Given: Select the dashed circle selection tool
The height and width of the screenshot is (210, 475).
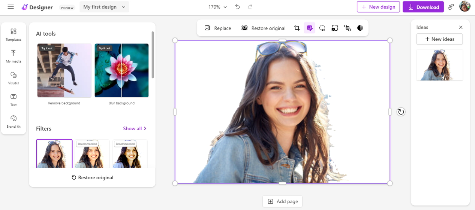Looking at the screenshot, I should [x=322, y=28].
